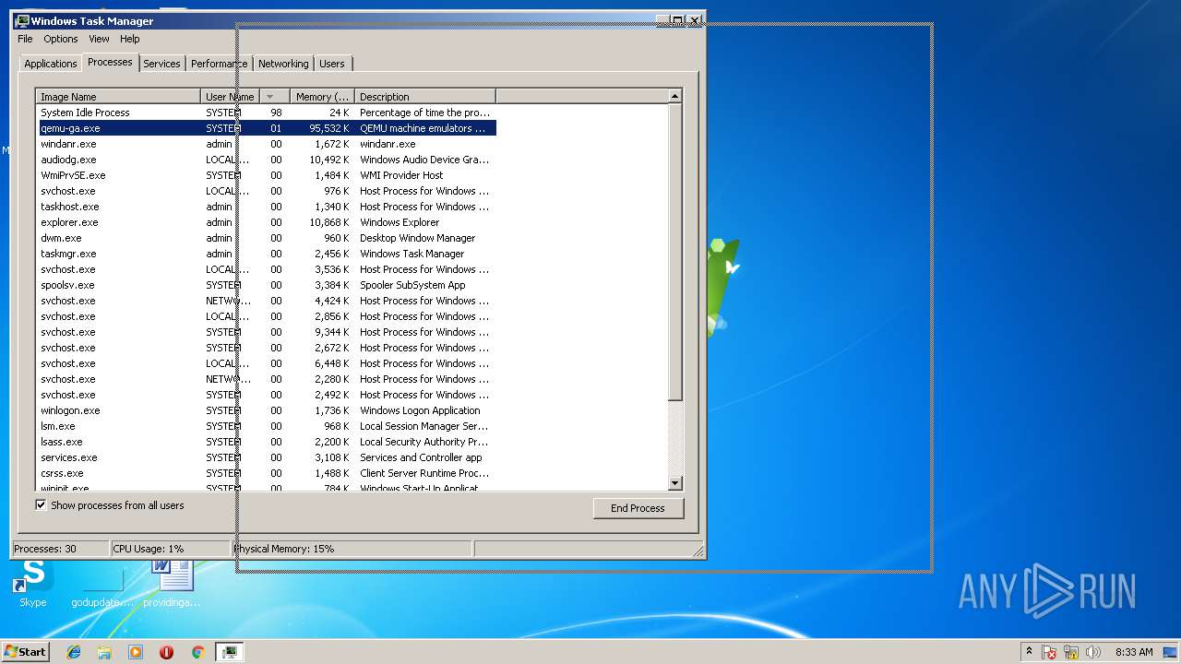This screenshot has height=664, width=1181.
Task: Select the System Idle Process row
Action: [268, 113]
